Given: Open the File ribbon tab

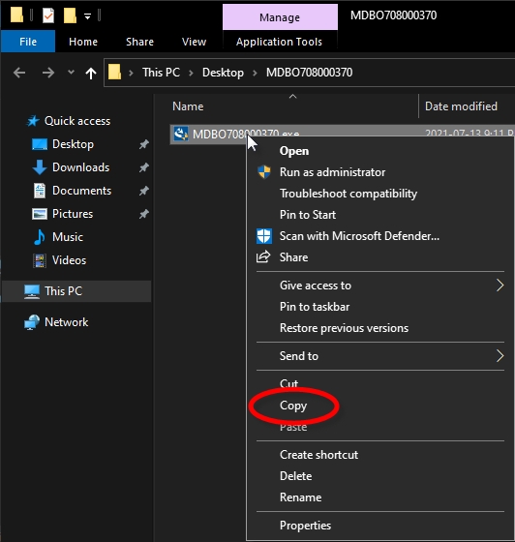Looking at the screenshot, I should coord(28,42).
